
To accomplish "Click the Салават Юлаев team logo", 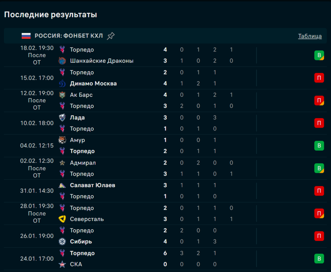I will [62, 185].
